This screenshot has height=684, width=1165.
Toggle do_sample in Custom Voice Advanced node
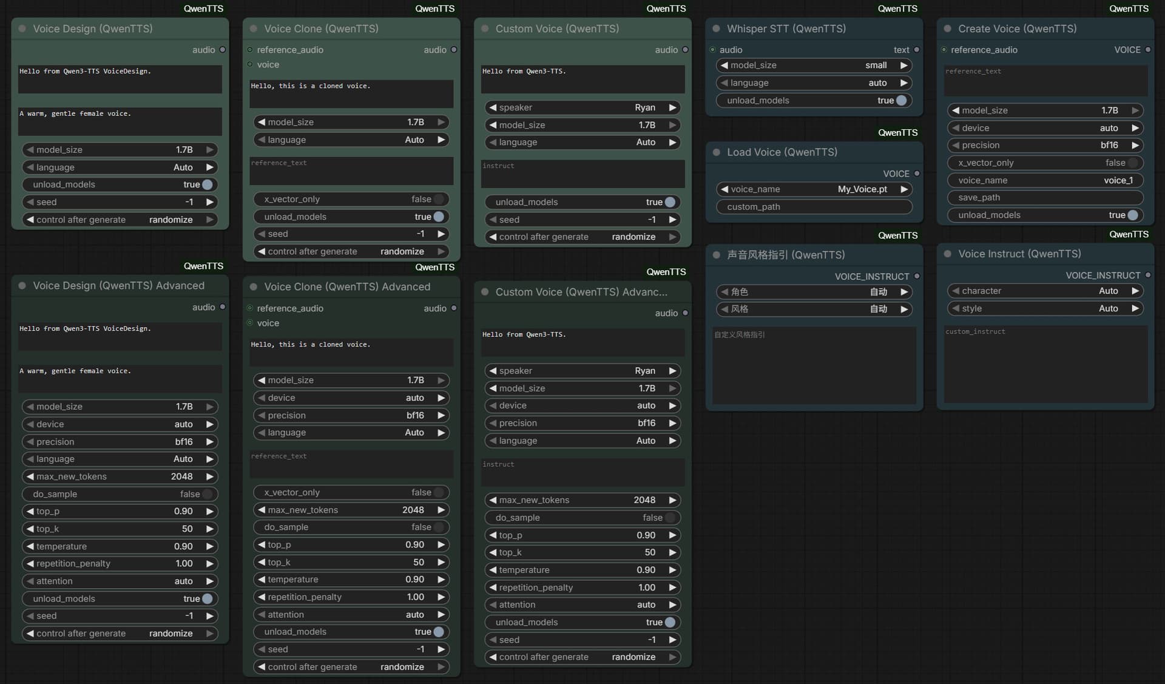[582, 518]
